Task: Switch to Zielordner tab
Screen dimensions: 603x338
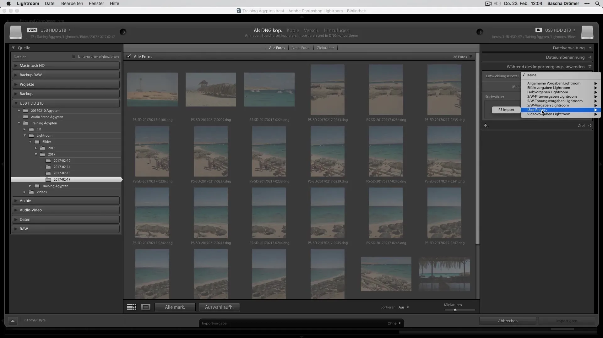Action: tap(325, 48)
